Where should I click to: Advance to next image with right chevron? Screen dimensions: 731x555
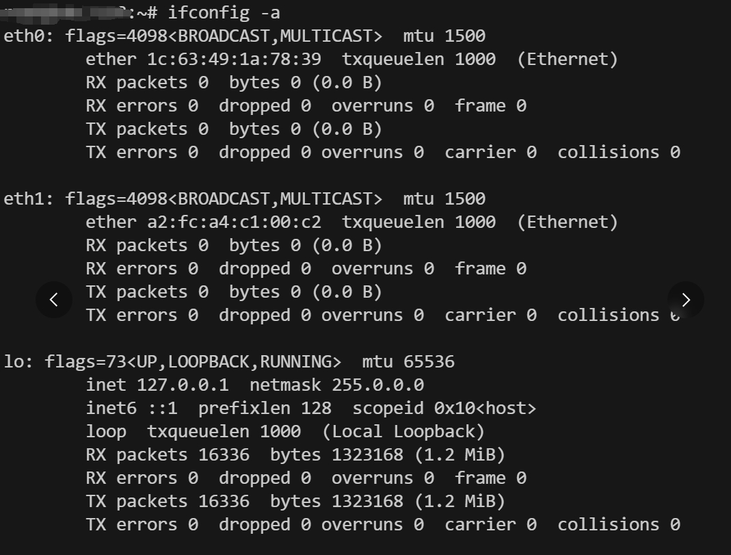[686, 300]
